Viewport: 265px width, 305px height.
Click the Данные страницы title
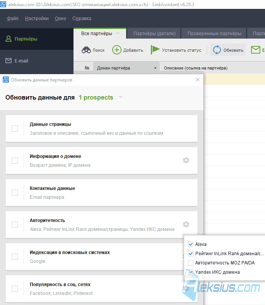[x=50, y=124]
